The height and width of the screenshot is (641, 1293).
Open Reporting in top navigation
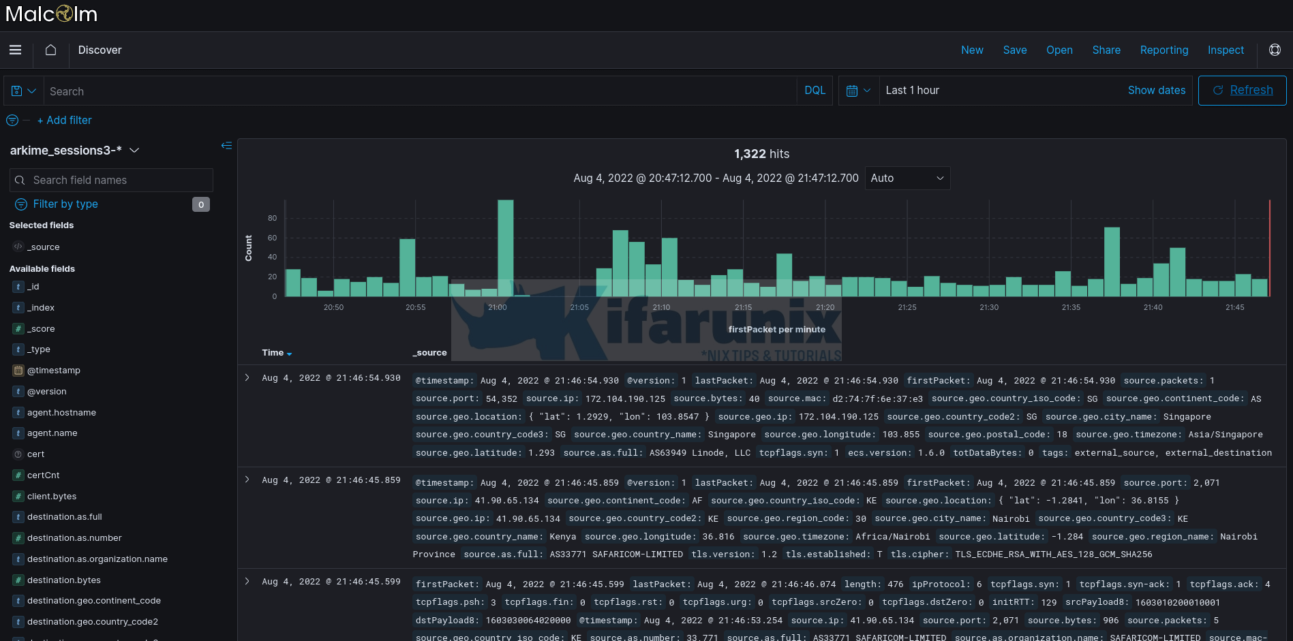(x=1163, y=50)
